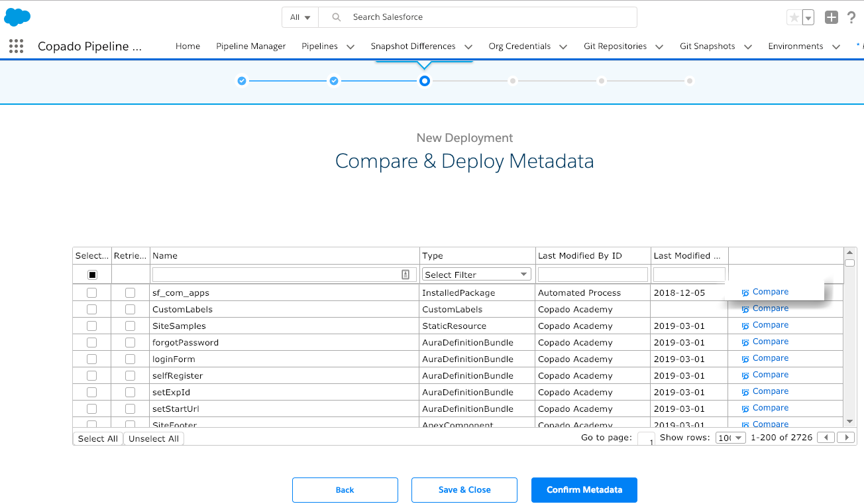This screenshot has height=504, width=864.
Task: Select the loginForm row checkbox
Action: click(x=92, y=359)
